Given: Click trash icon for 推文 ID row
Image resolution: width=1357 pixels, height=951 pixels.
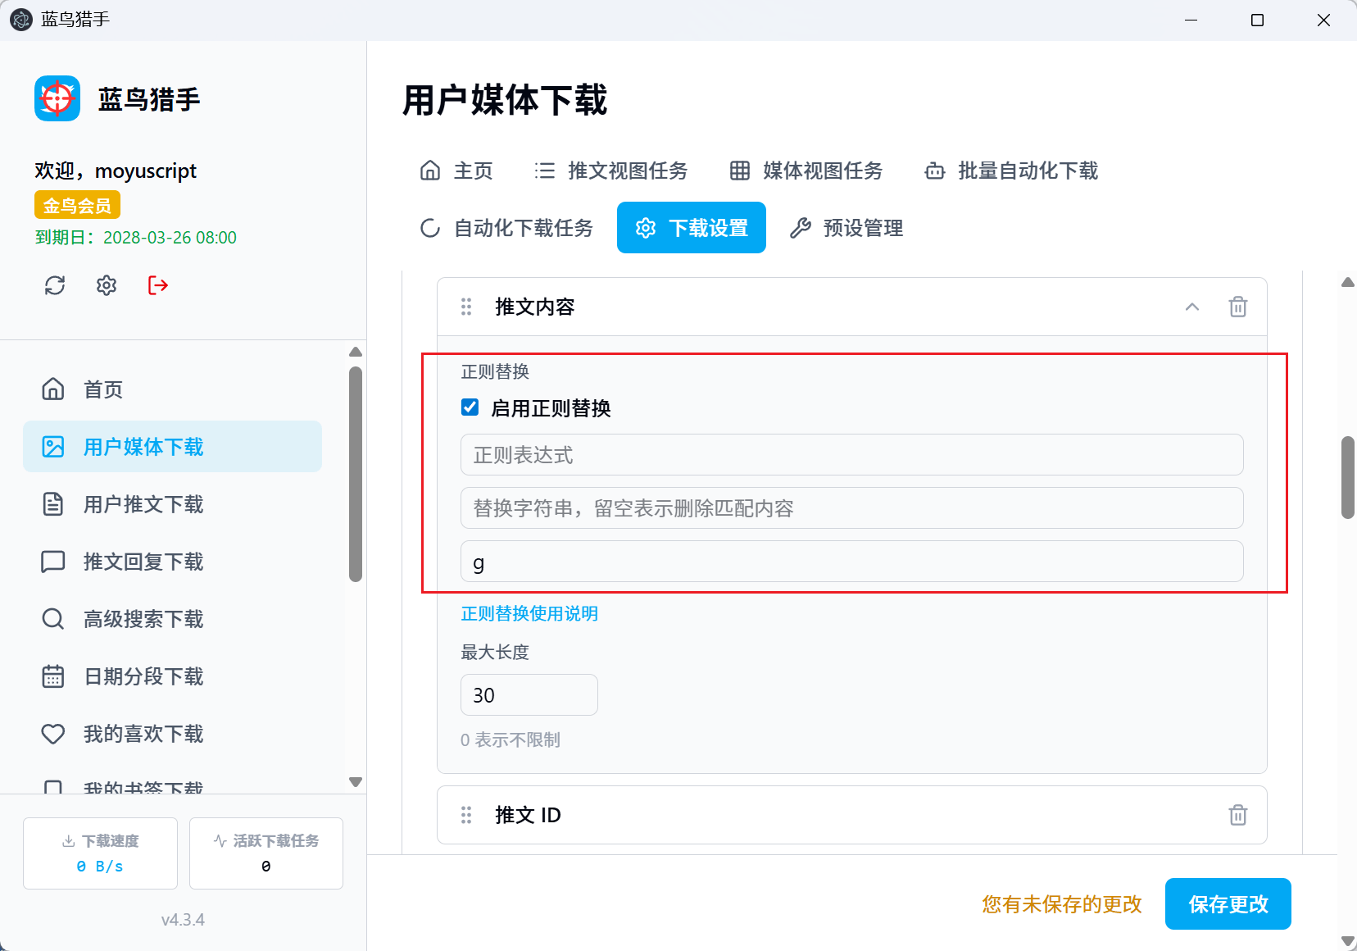Looking at the screenshot, I should point(1237,815).
